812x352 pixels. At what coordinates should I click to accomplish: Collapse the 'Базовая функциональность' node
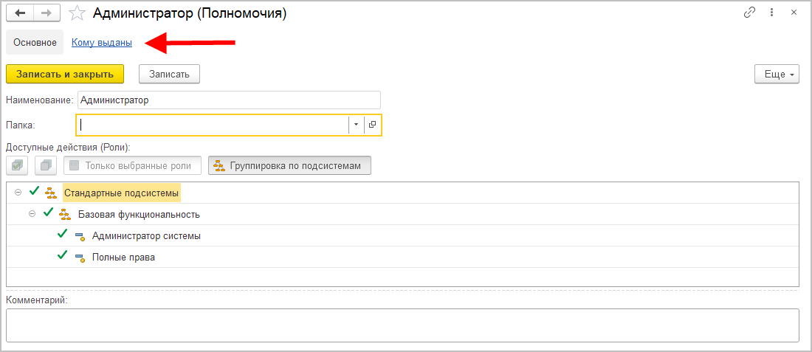(32, 214)
